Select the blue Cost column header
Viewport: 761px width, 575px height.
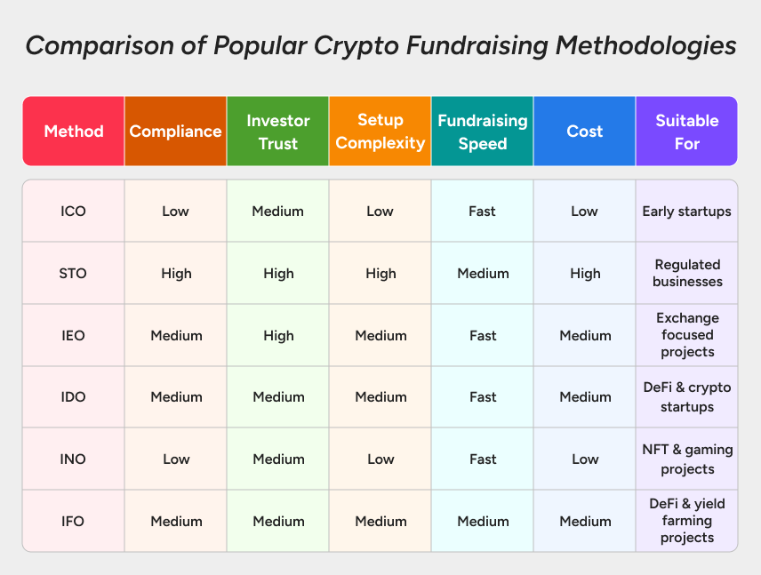point(585,132)
